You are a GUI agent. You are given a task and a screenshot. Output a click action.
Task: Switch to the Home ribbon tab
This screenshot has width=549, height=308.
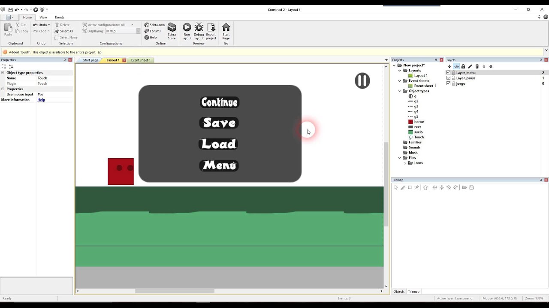[x=27, y=17]
